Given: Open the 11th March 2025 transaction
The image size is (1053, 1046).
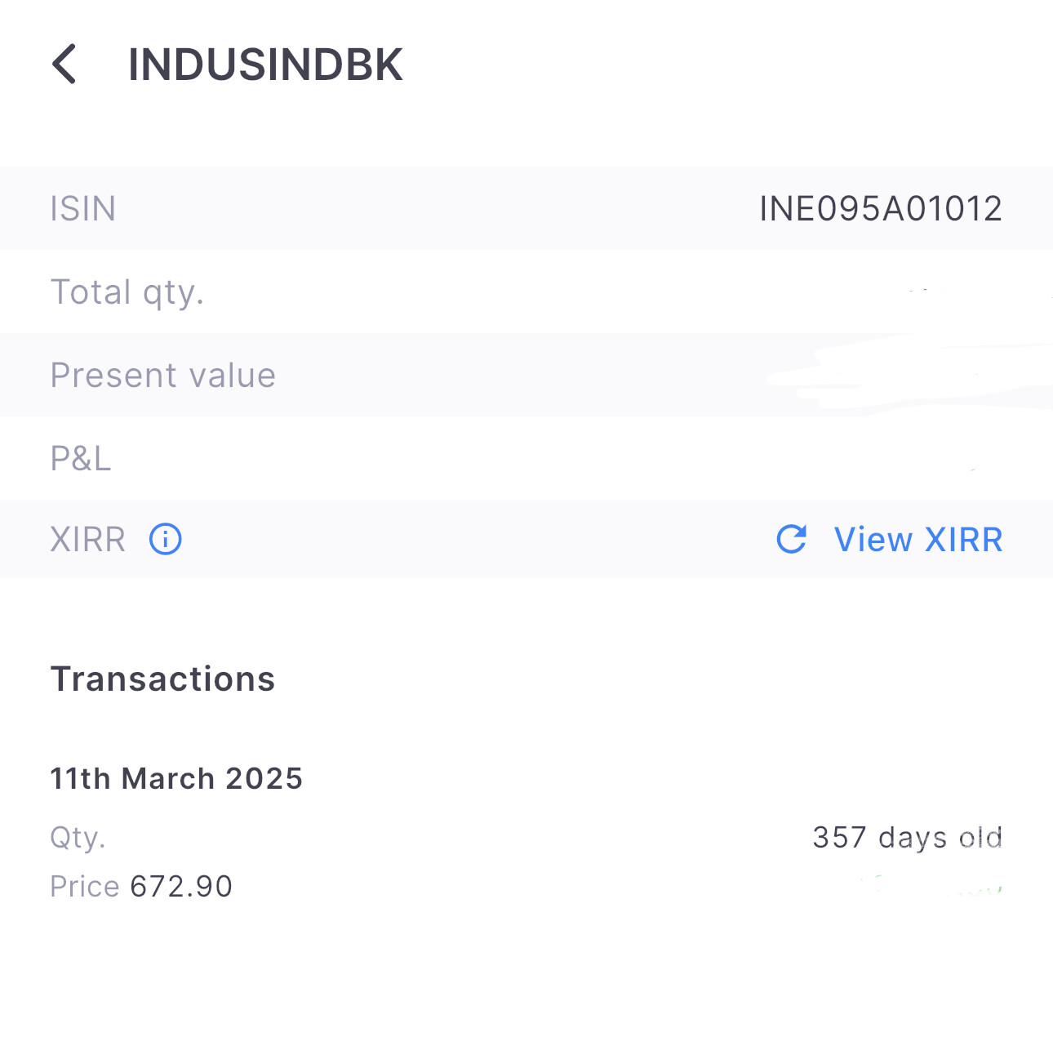Looking at the screenshot, I should coord(176,779).
